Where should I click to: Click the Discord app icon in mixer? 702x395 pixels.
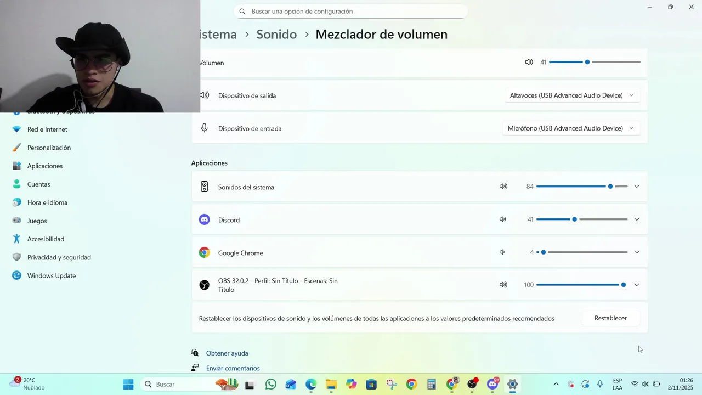(x=204, y=219)
